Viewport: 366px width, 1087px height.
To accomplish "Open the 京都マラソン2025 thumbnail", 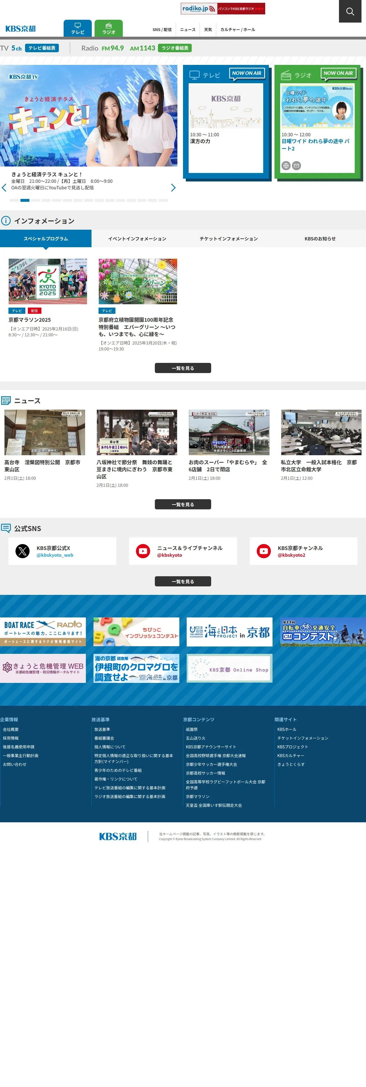I will pyautogui.click(x=48, y=281).
